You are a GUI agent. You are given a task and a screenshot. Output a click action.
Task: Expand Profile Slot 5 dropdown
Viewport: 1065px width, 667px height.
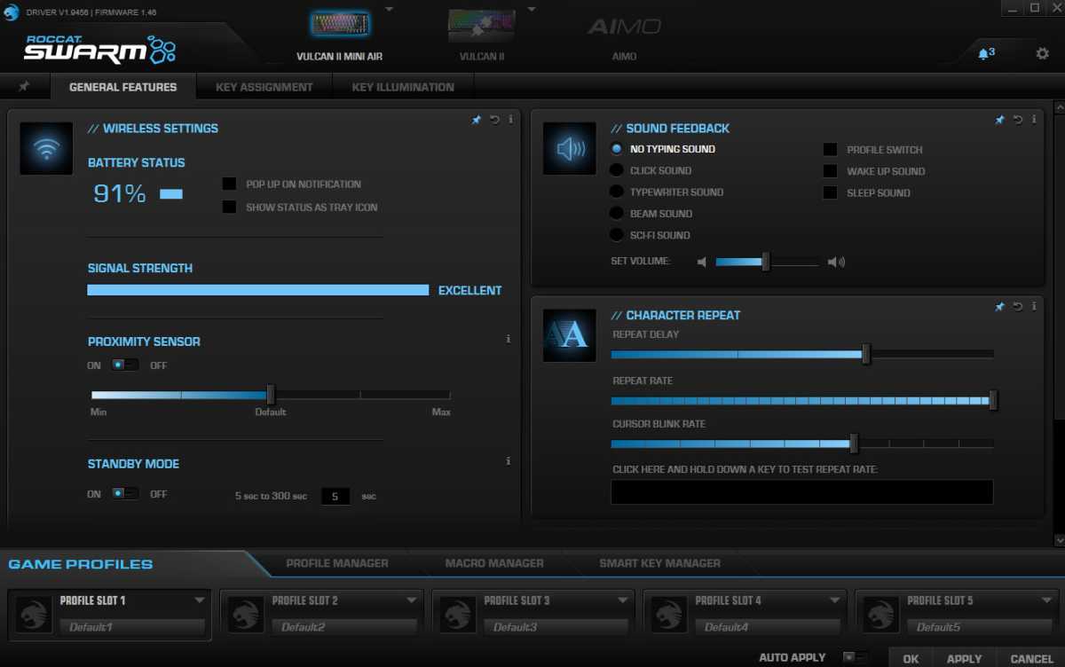coord(1047,600)
